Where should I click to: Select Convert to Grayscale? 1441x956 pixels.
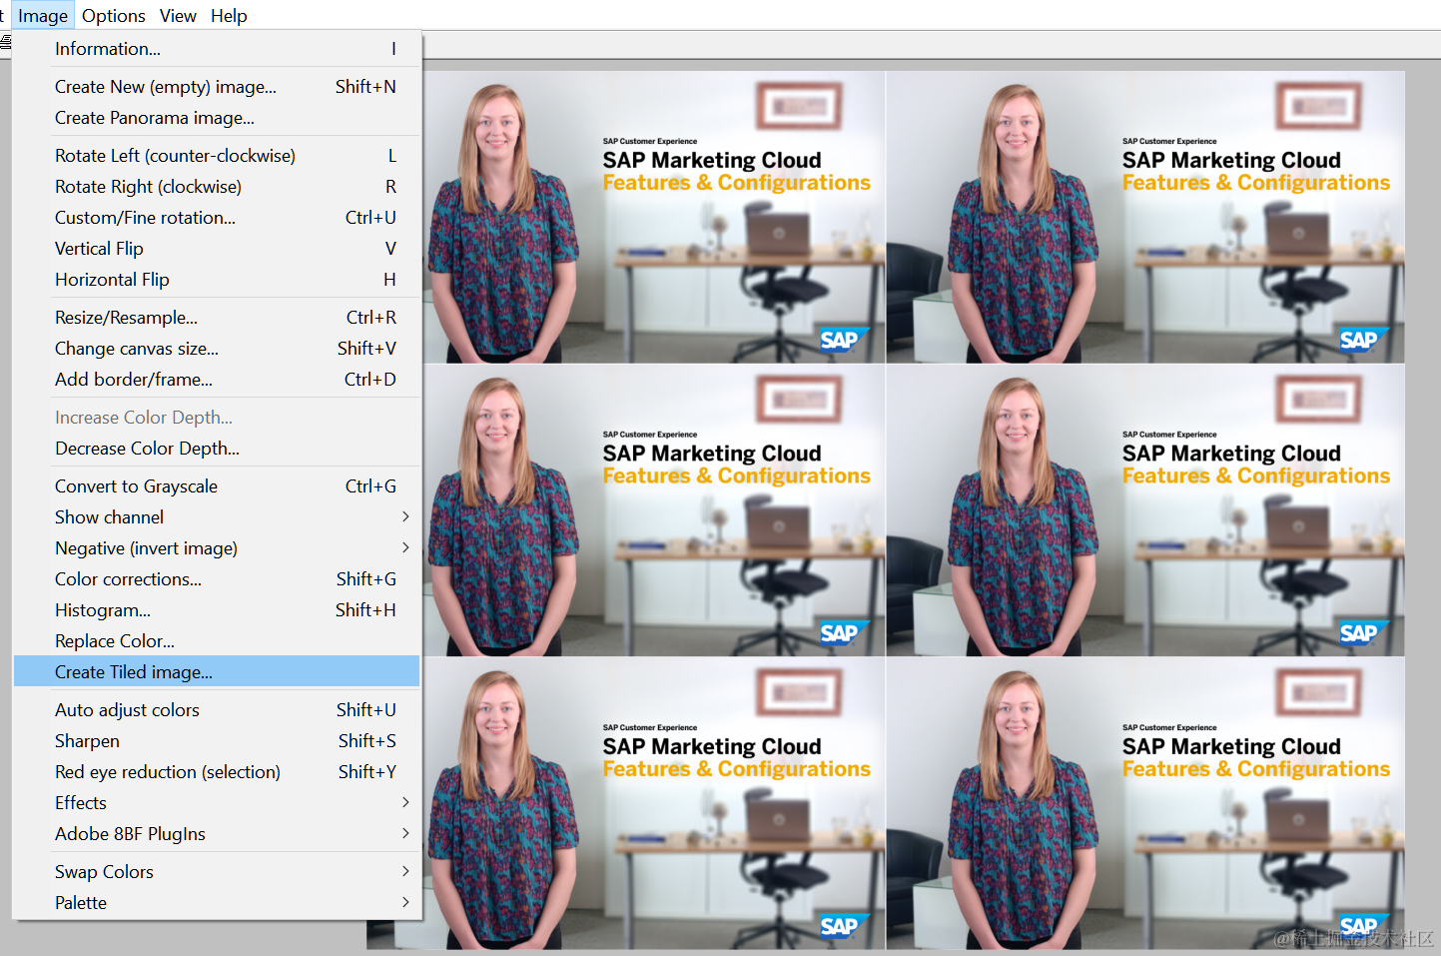217,486
